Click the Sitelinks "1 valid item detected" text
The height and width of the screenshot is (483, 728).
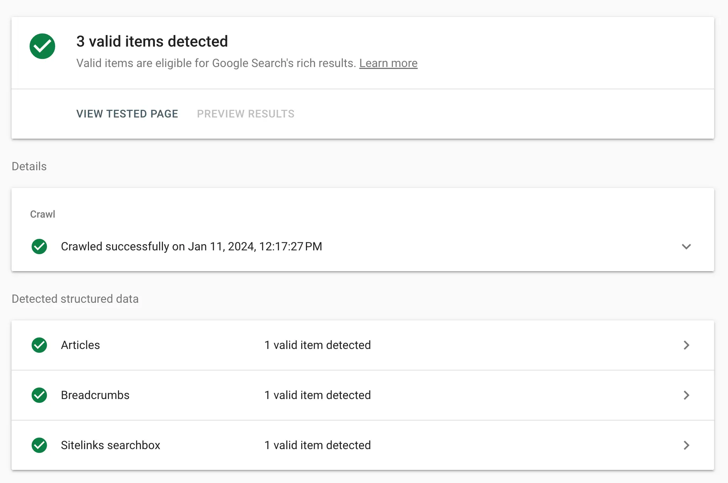(x=317, y=445)
